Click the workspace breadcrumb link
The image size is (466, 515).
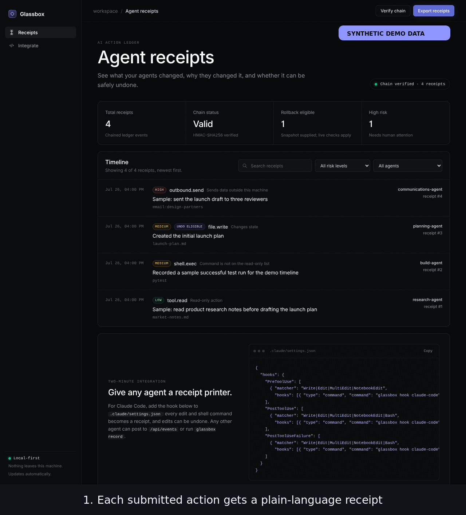106,11
